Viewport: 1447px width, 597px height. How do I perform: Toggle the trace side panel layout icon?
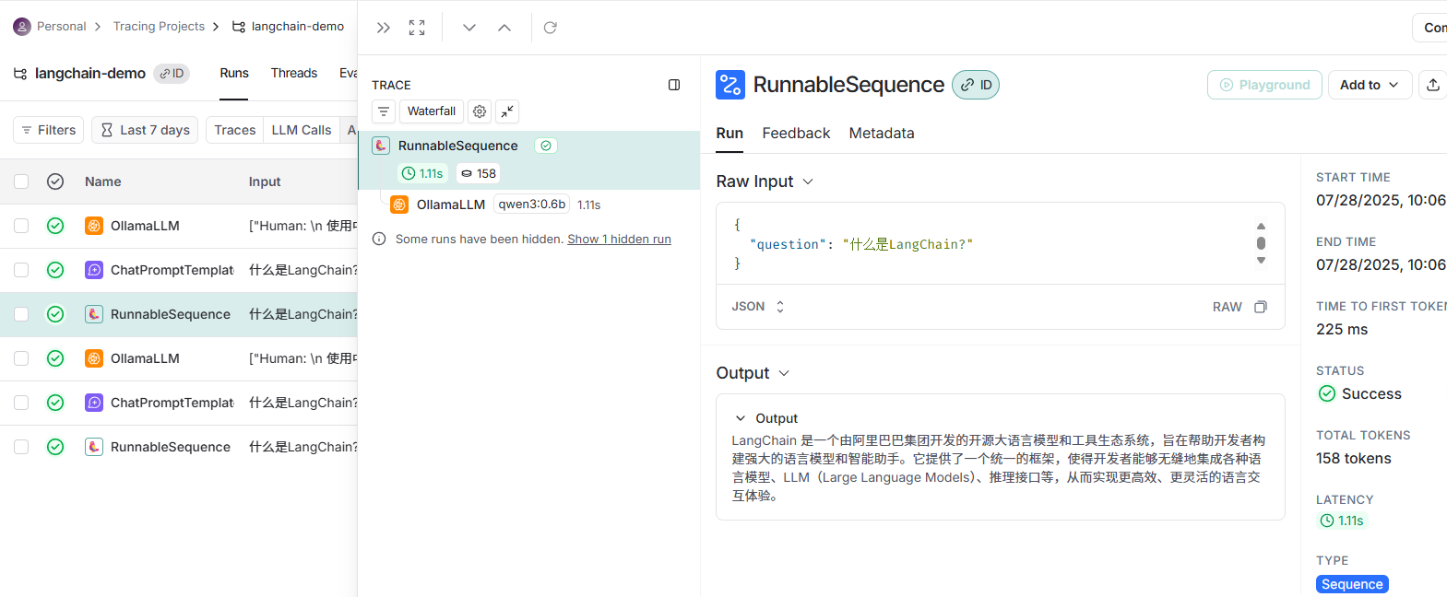pyautogui.click(x=674, y=85)
